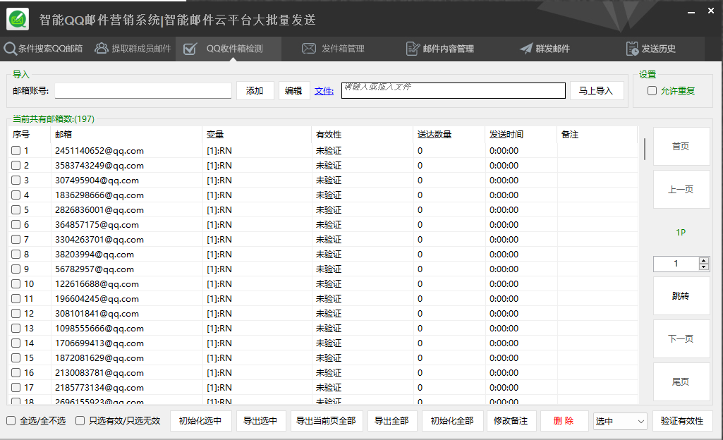The image size is (723, 440).
Task: Click the paper plane icon for 群发邮件
Action: [526, 49]
